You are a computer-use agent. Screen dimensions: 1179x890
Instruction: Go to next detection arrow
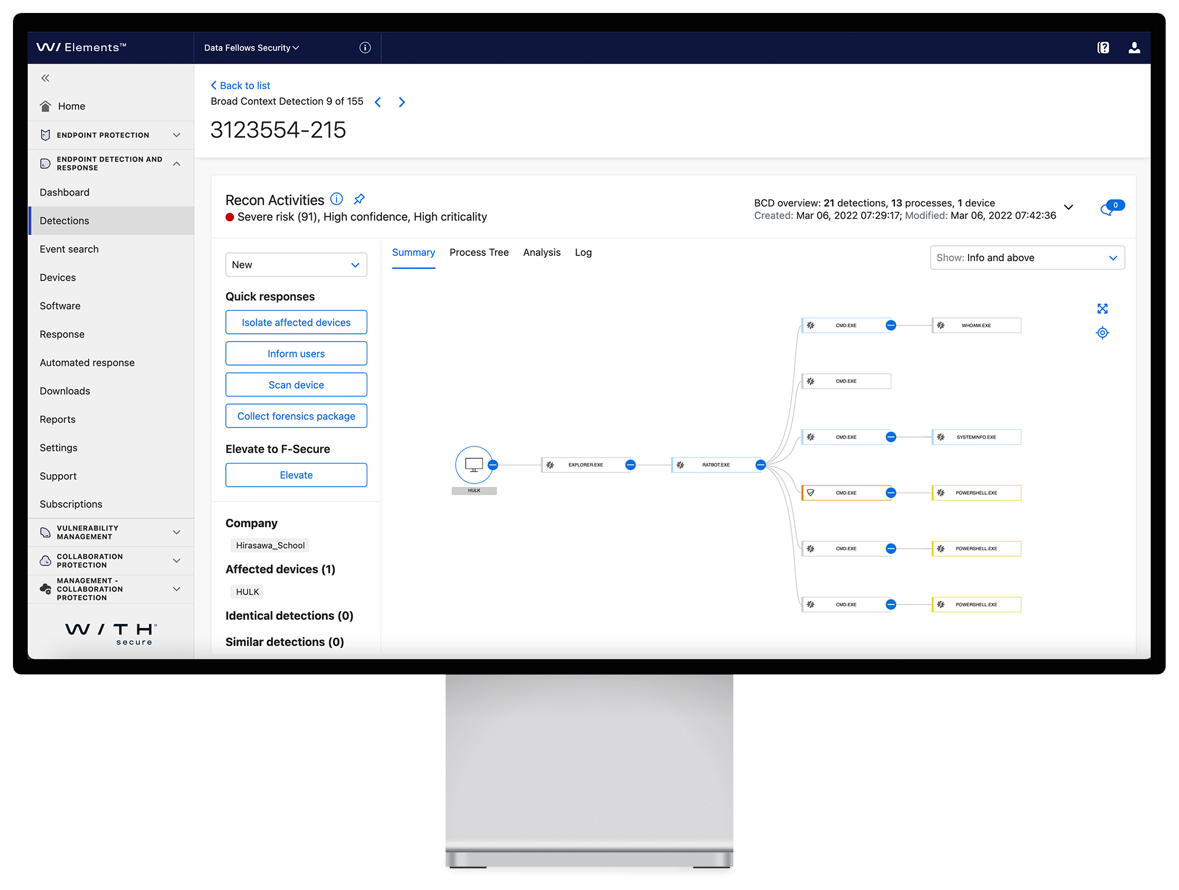coord(402,102)
